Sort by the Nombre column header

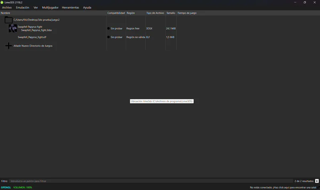point(53,13)
